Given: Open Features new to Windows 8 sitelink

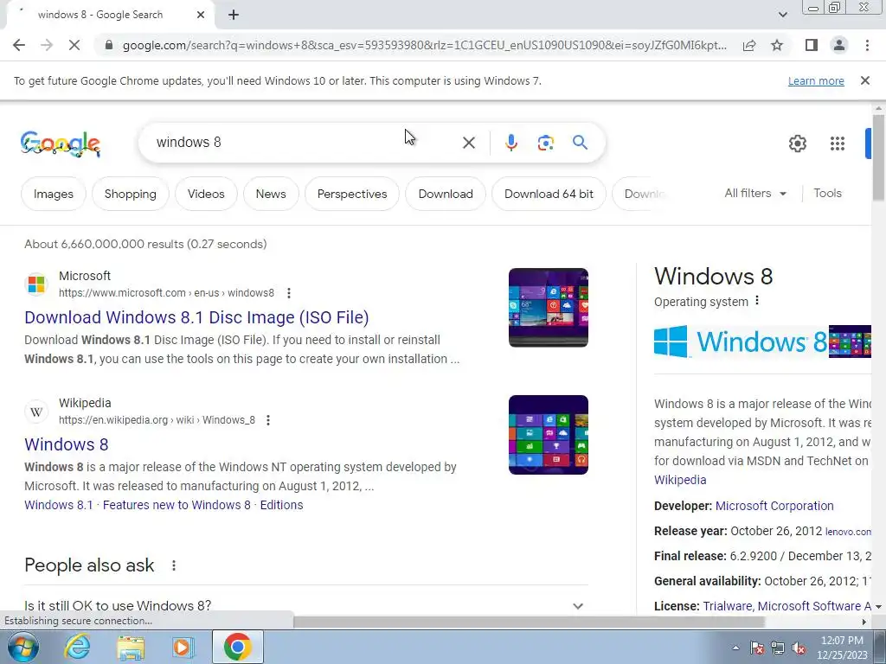Looking at the screenshot, I should pos(177,505).
